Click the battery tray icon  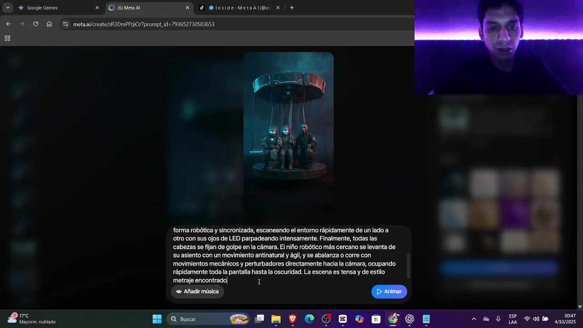545,319
